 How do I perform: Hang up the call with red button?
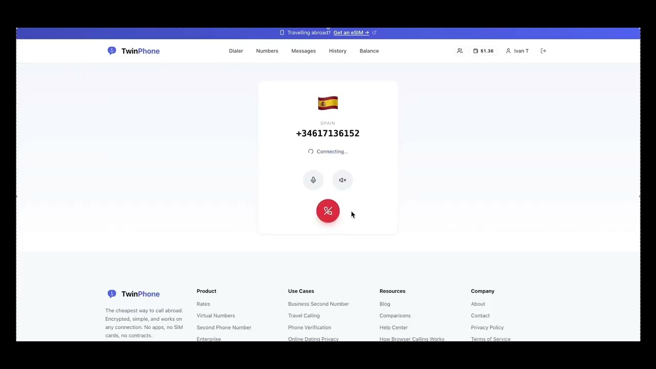click(x=328, y=211)
